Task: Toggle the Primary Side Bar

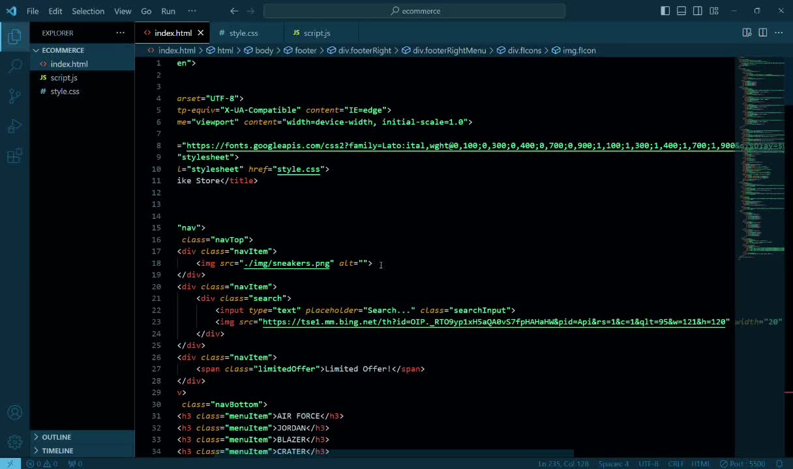Action: [x=665, y=11]
